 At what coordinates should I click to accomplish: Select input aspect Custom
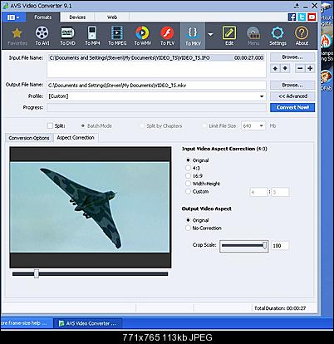pyautogui.click(x=188, y=191)
